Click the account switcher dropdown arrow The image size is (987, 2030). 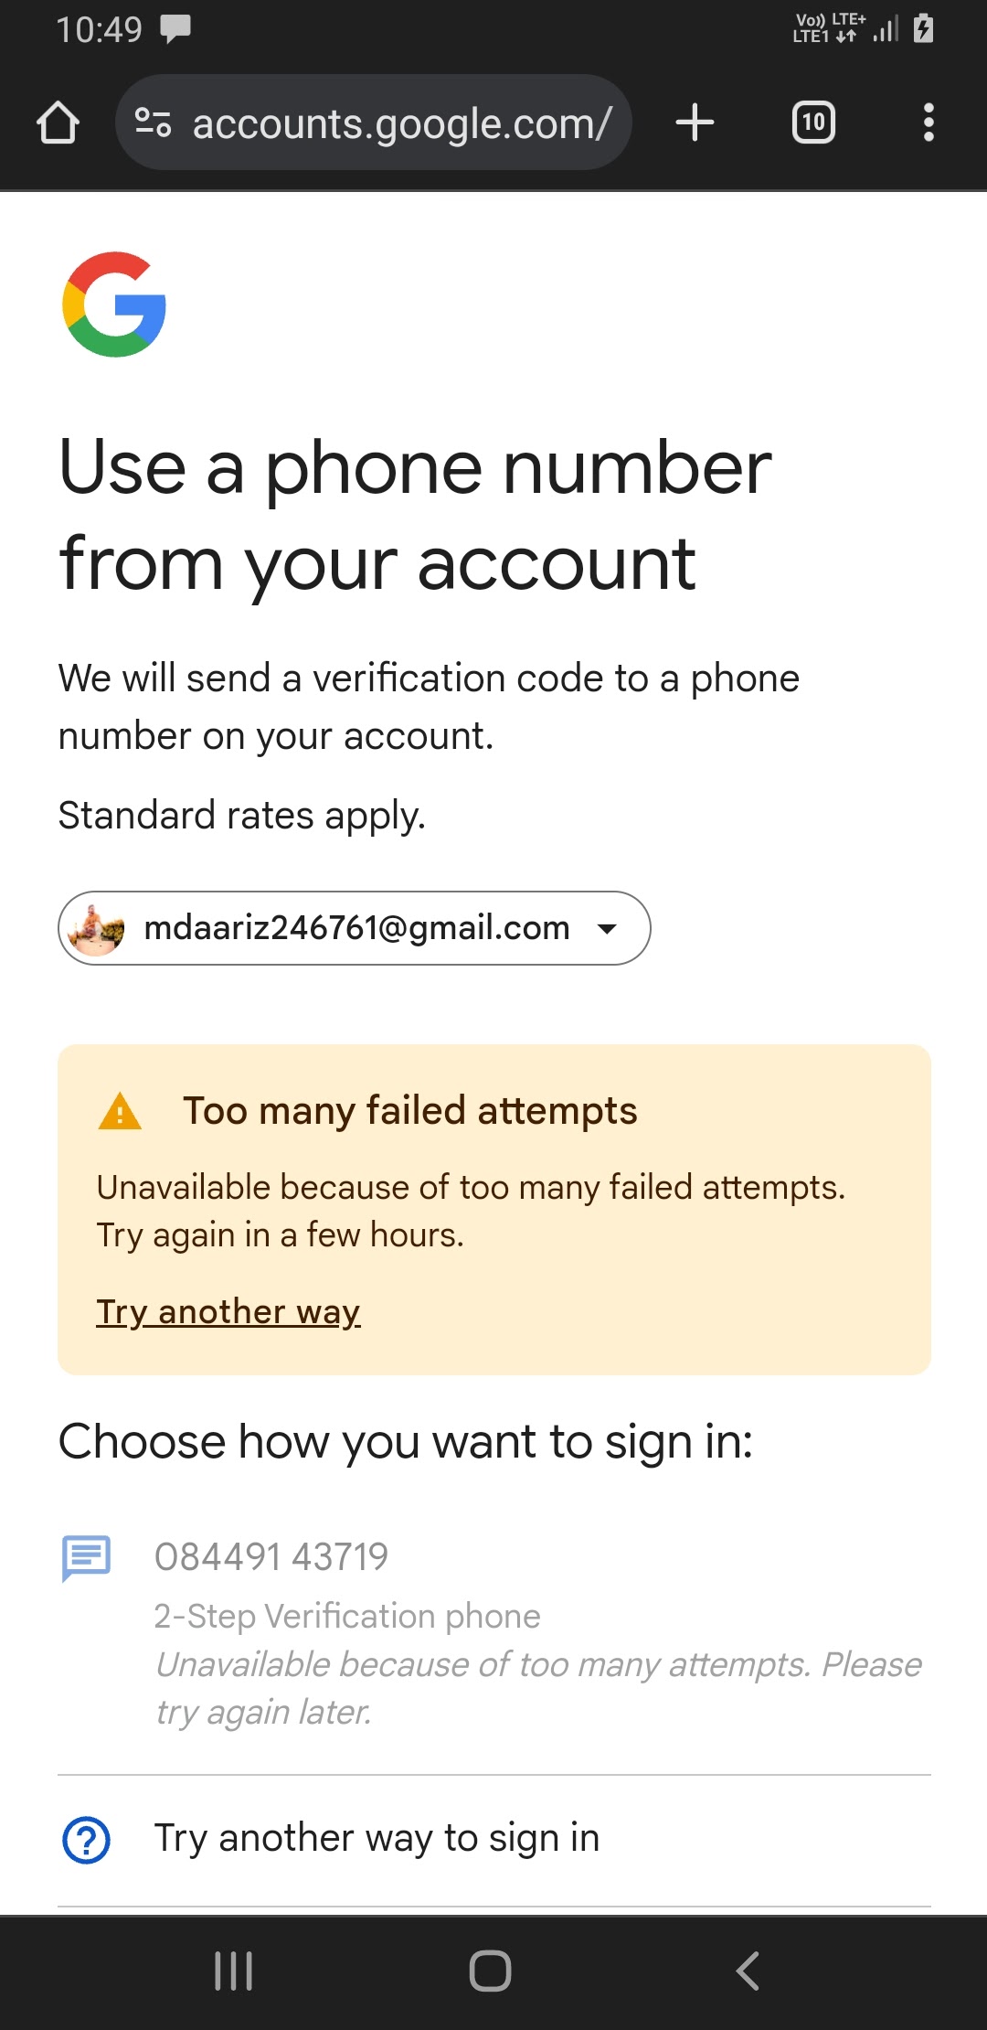click(607, 929)
